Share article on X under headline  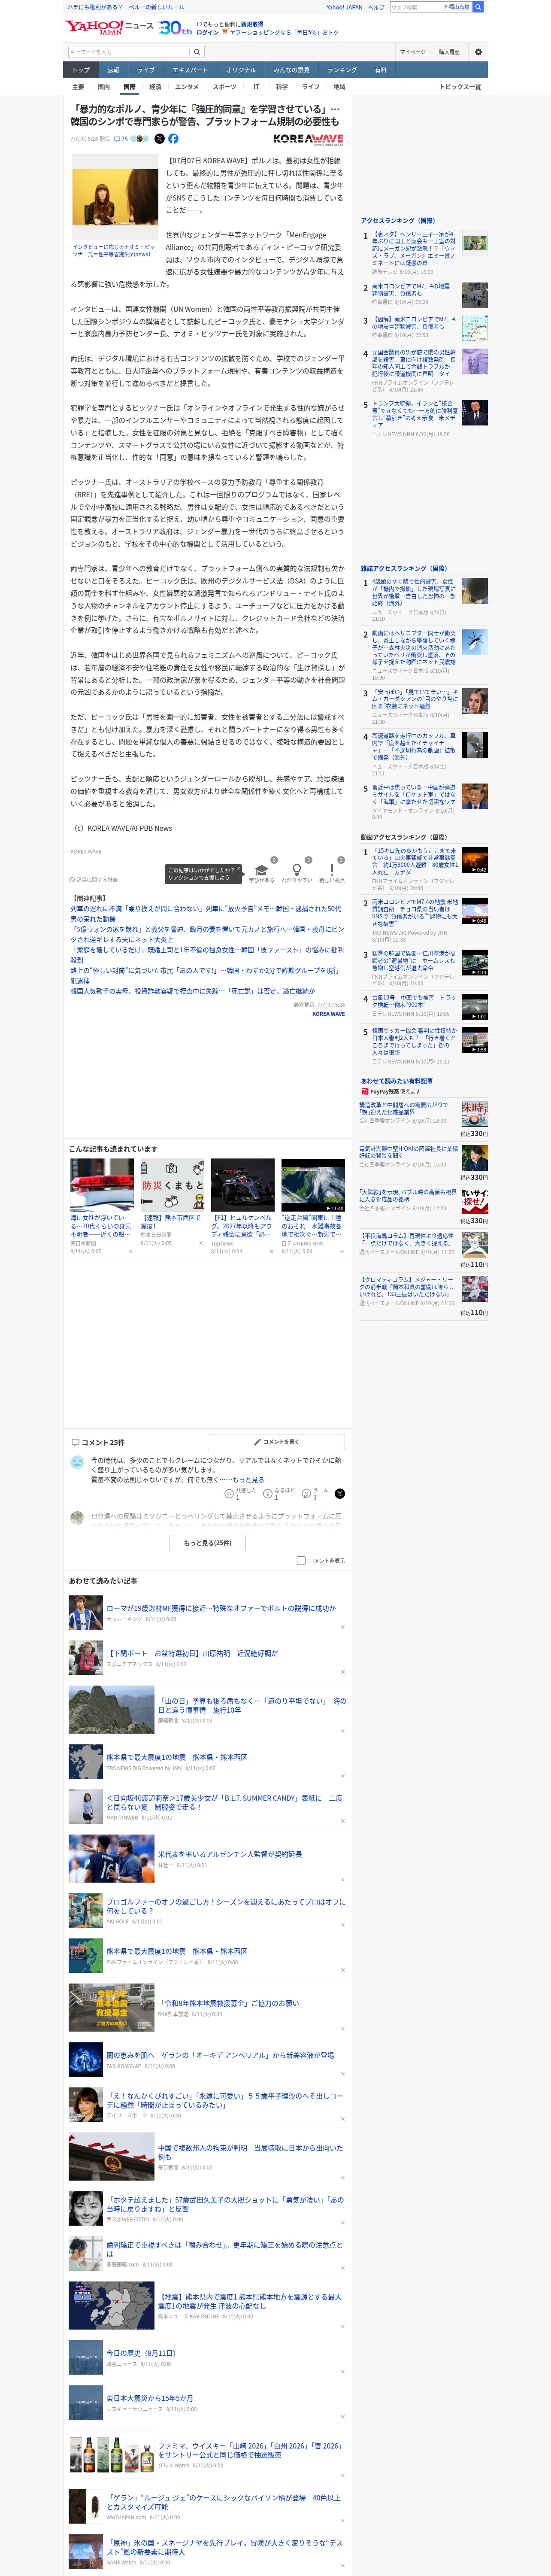(159, 139)
